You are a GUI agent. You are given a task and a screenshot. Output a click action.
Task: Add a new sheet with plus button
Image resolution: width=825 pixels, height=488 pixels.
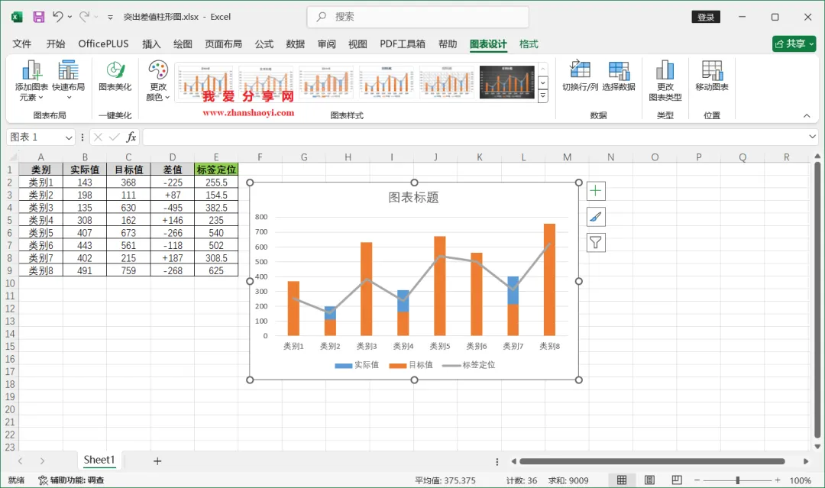pyautogui.click(x=157, y=461)
